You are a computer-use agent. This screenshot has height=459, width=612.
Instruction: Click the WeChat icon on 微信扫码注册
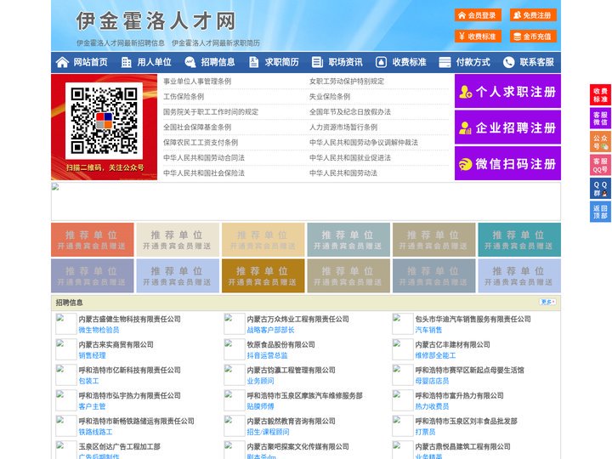pos(465,164)
